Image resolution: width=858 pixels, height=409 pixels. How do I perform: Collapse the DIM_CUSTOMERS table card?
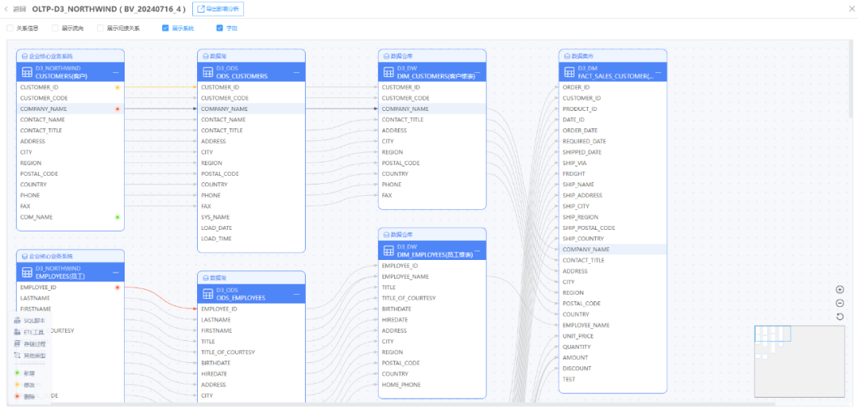[477, 72]
